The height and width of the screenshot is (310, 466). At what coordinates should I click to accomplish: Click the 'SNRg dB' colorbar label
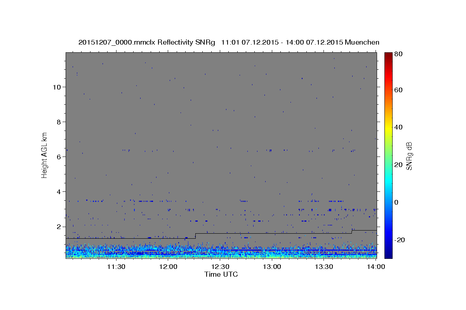tap(409, 156)
